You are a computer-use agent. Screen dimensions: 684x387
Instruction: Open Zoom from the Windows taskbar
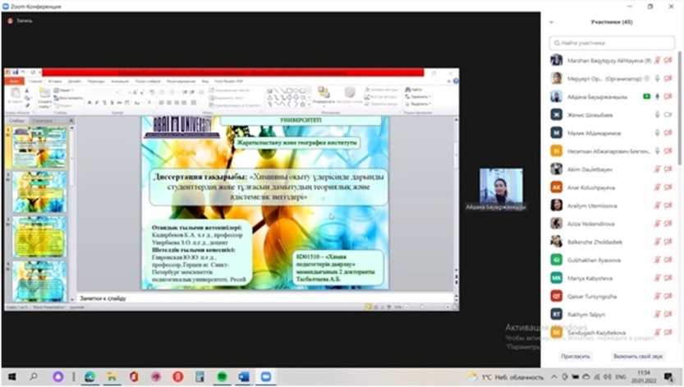click(265, 376)
